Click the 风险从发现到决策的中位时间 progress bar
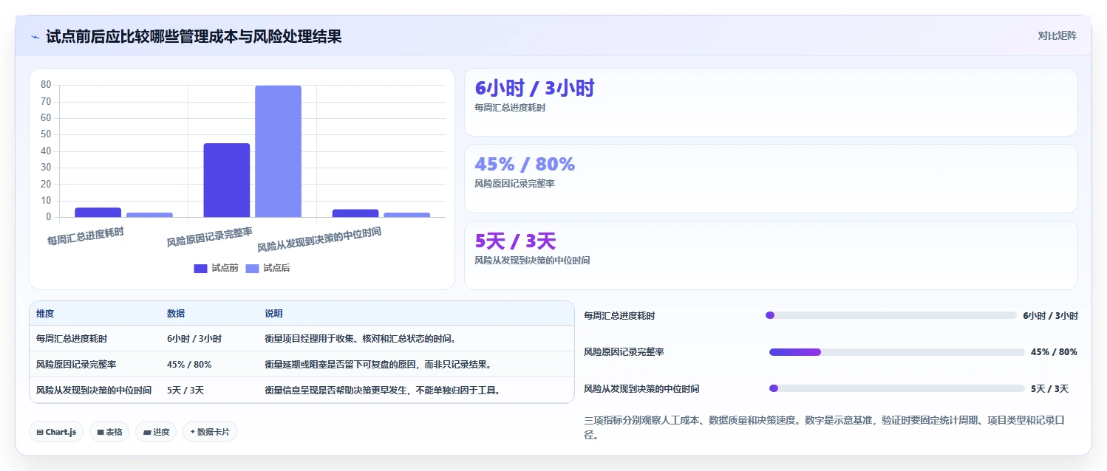 point(897,388)
